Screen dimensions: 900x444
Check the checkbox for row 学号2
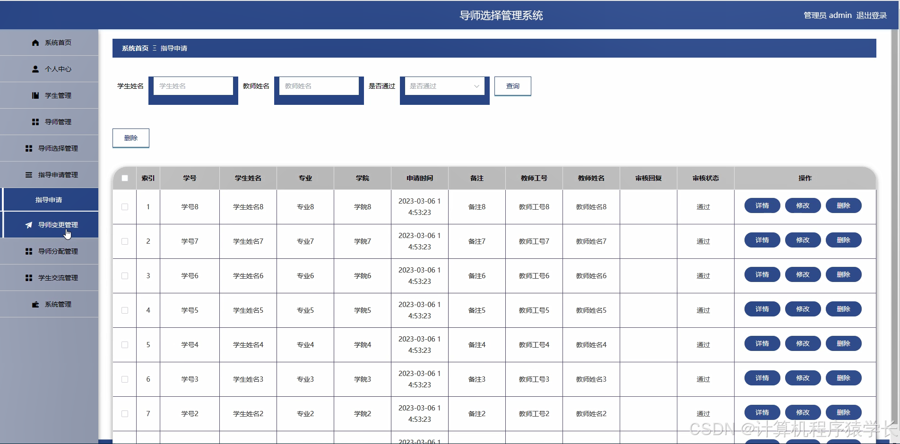(x=125, y=414)
